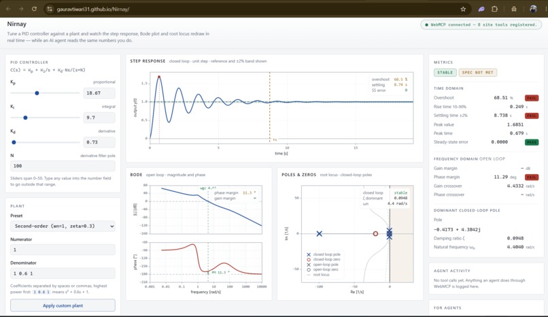Click the Steady-state error PASS badge
The image size is (548, 317).
coord(532,142)
